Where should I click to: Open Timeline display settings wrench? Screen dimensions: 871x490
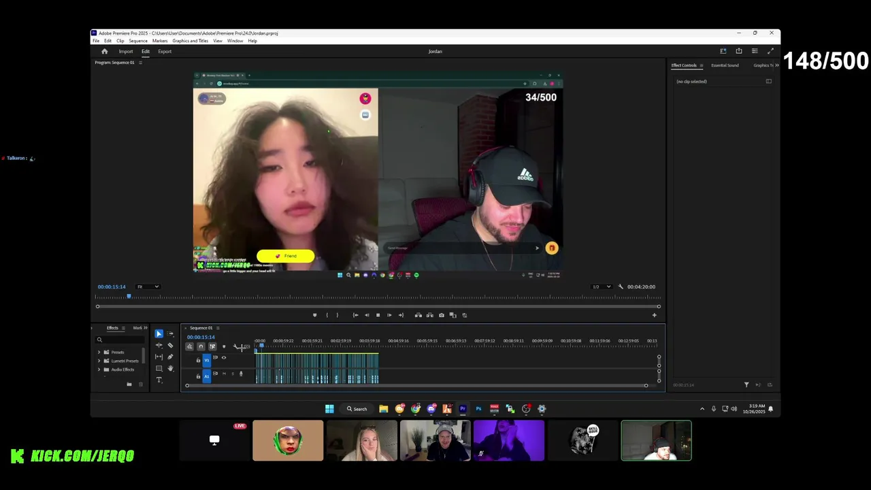[x=235, y=346]
